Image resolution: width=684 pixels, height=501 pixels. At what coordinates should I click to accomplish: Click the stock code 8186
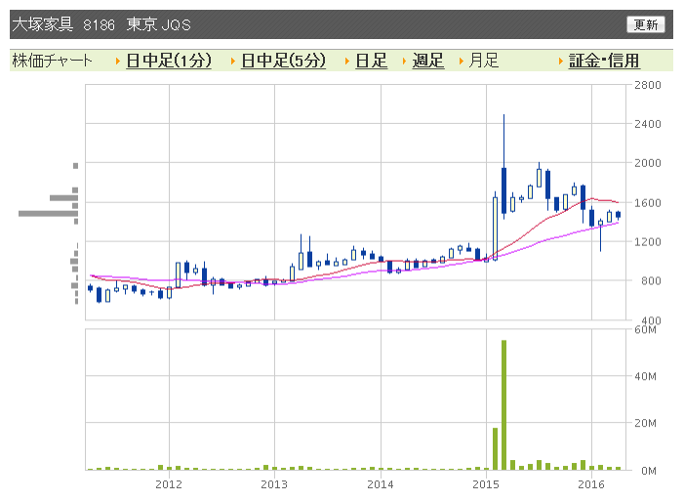pyautogui.click(x=99, y=24)
